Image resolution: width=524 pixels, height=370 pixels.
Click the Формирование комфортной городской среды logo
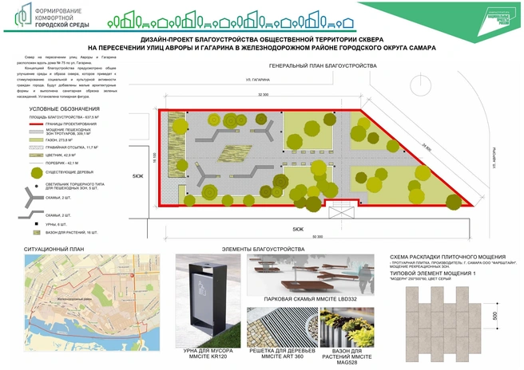52,17
